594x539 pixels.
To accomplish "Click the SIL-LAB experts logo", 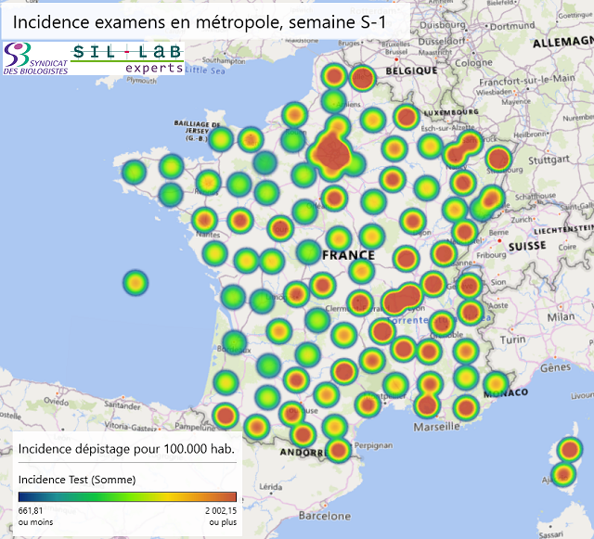I will coord(127,58).
